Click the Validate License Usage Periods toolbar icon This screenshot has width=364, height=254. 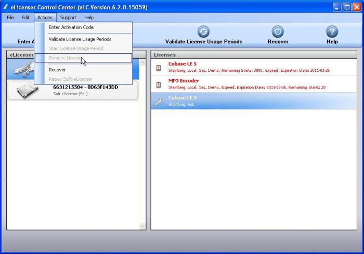point(204,32)
